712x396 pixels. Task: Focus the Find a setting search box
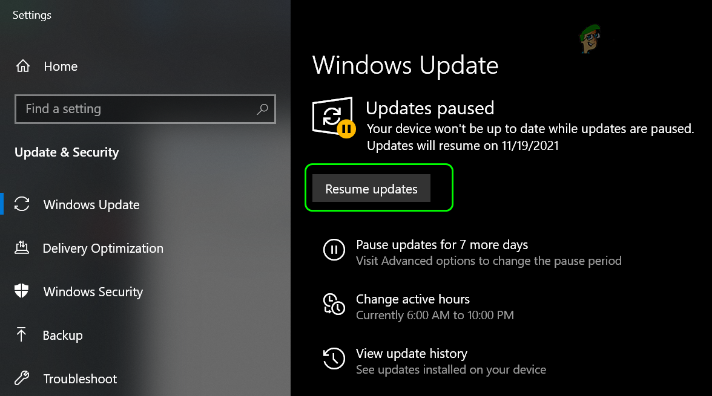pos(145,109)
